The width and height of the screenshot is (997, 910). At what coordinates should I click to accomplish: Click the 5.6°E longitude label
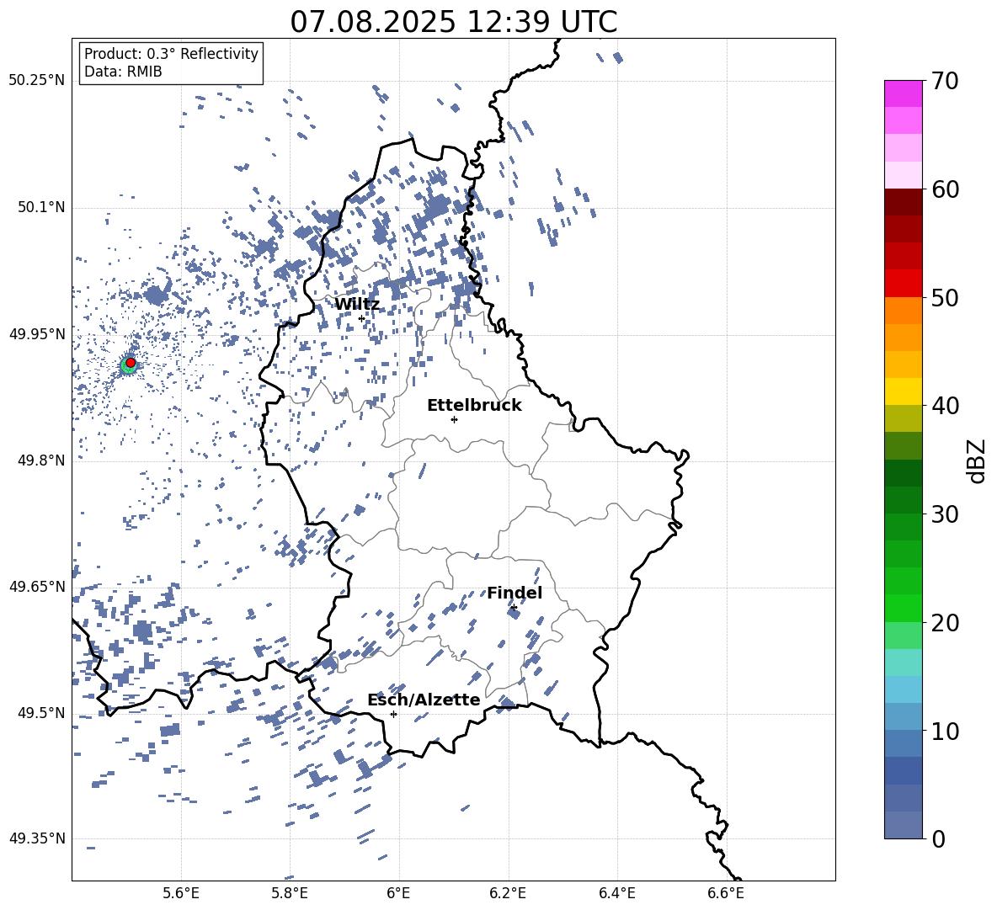click(181, 893)
